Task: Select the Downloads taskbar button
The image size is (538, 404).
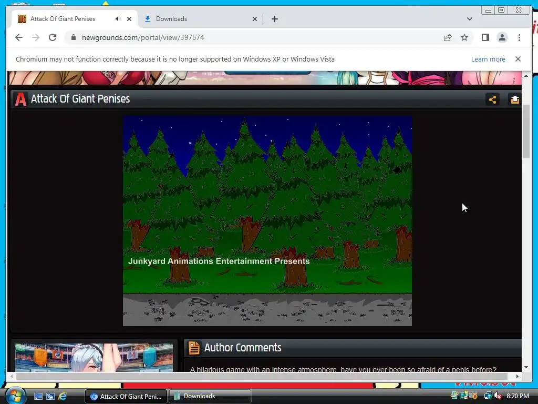Action: (x=210, y=396)
